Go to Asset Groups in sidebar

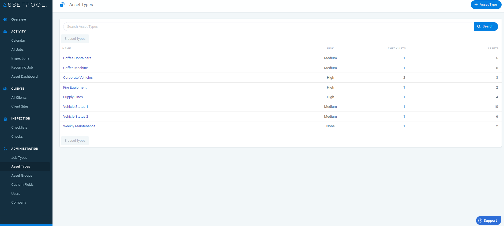click(x=22, y=176)
